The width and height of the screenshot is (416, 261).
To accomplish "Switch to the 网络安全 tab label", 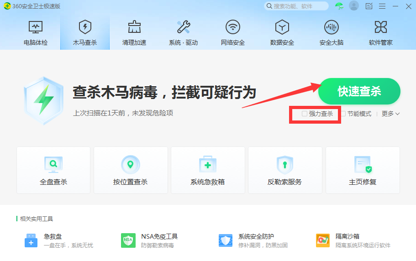I will click(x=233, y=42).
